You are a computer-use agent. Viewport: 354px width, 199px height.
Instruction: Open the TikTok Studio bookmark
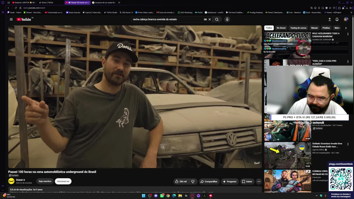[111, 12]
